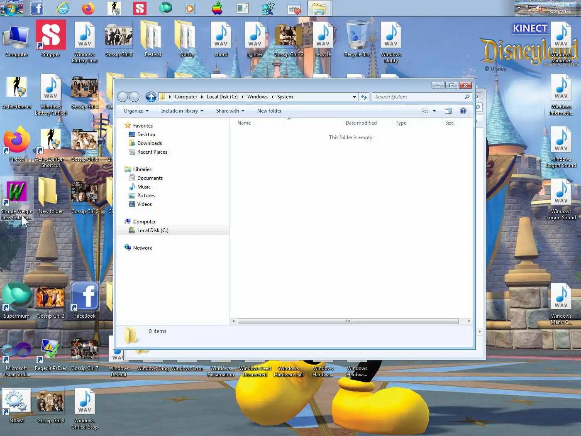Open the Pictures library
Viewport: 581px width, 436px height.
[x=146, y=196]
